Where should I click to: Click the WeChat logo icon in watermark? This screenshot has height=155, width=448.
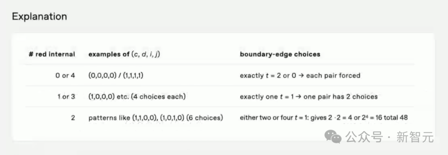(333, 137)
